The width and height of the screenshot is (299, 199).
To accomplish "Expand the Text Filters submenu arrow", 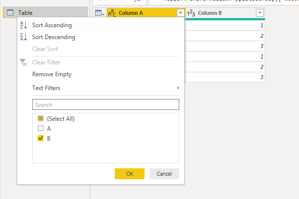I will [178, 88].
